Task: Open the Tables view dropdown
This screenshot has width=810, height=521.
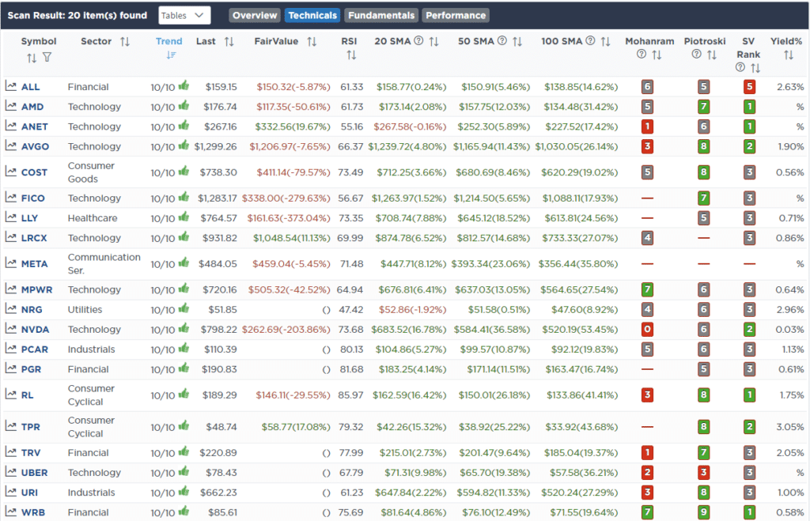Action: 184,16
